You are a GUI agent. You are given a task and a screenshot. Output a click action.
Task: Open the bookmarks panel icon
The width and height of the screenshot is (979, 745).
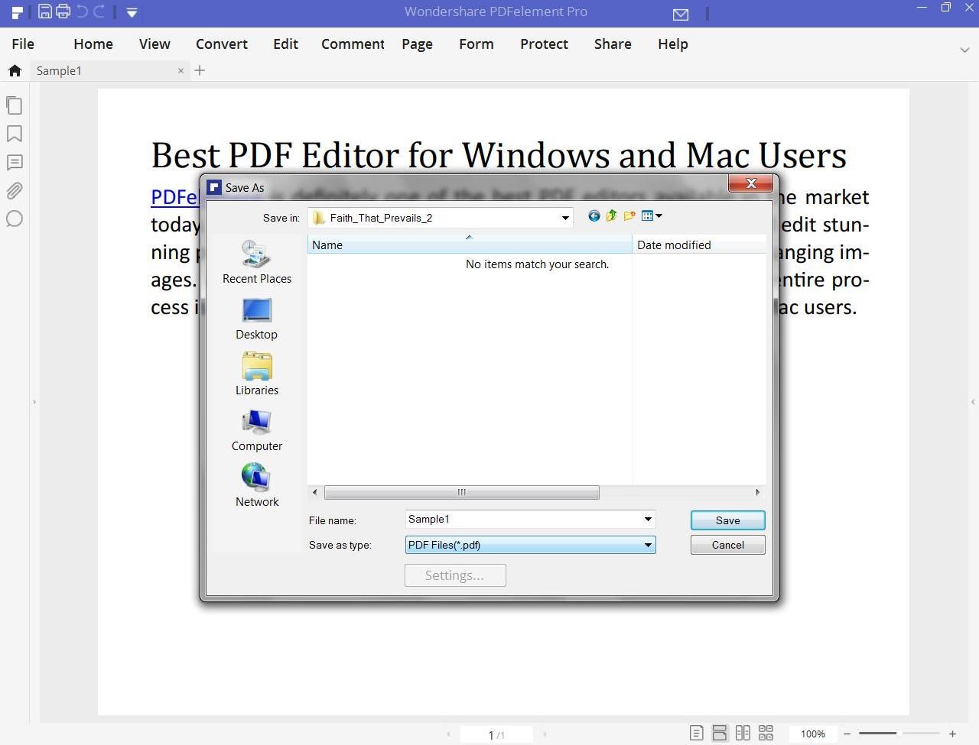click(x=14, y=134)
